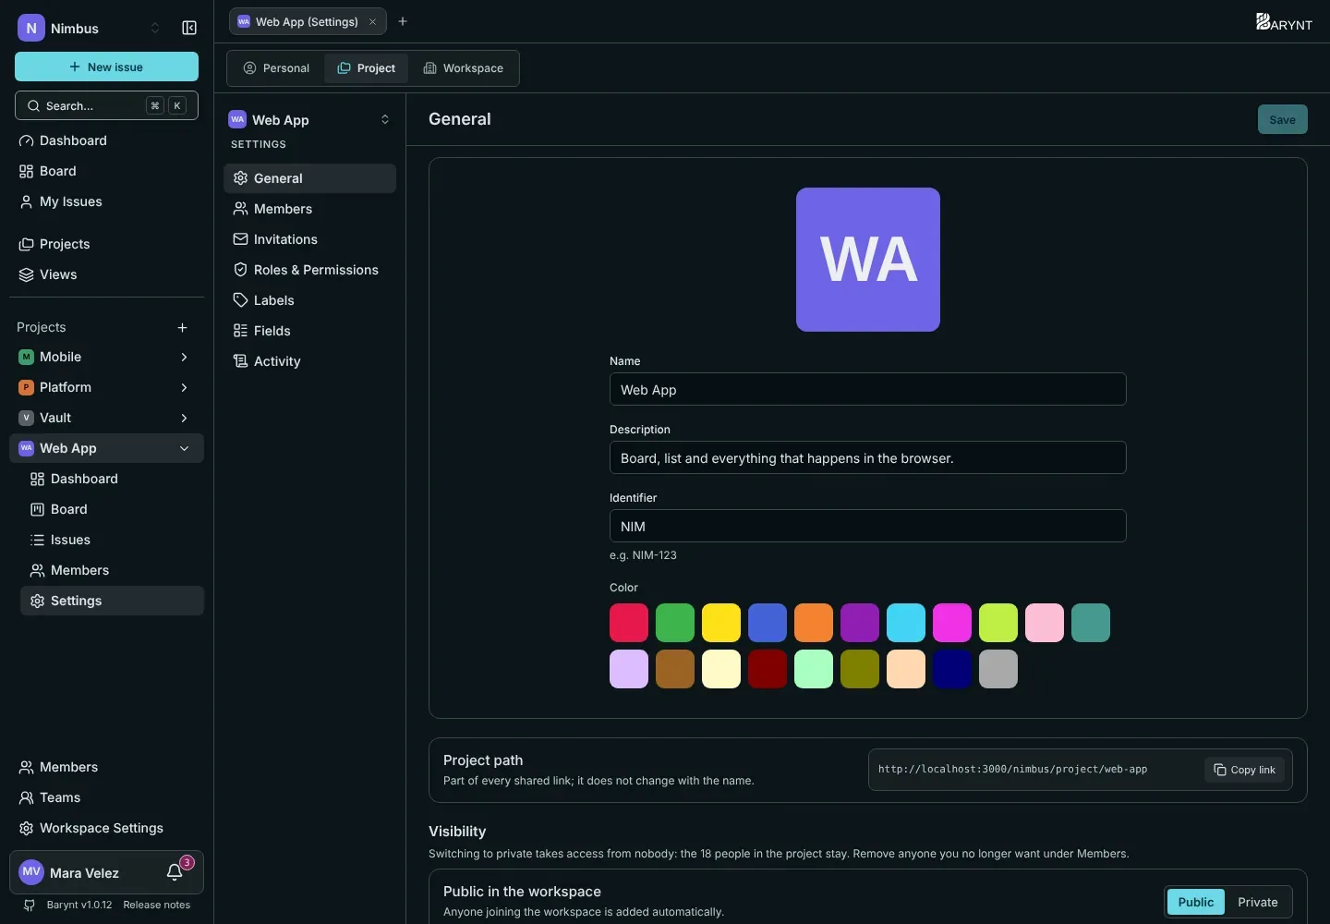Open Release notes link
The height and width of the screenshot is (924, 1330).
(156, 905)
